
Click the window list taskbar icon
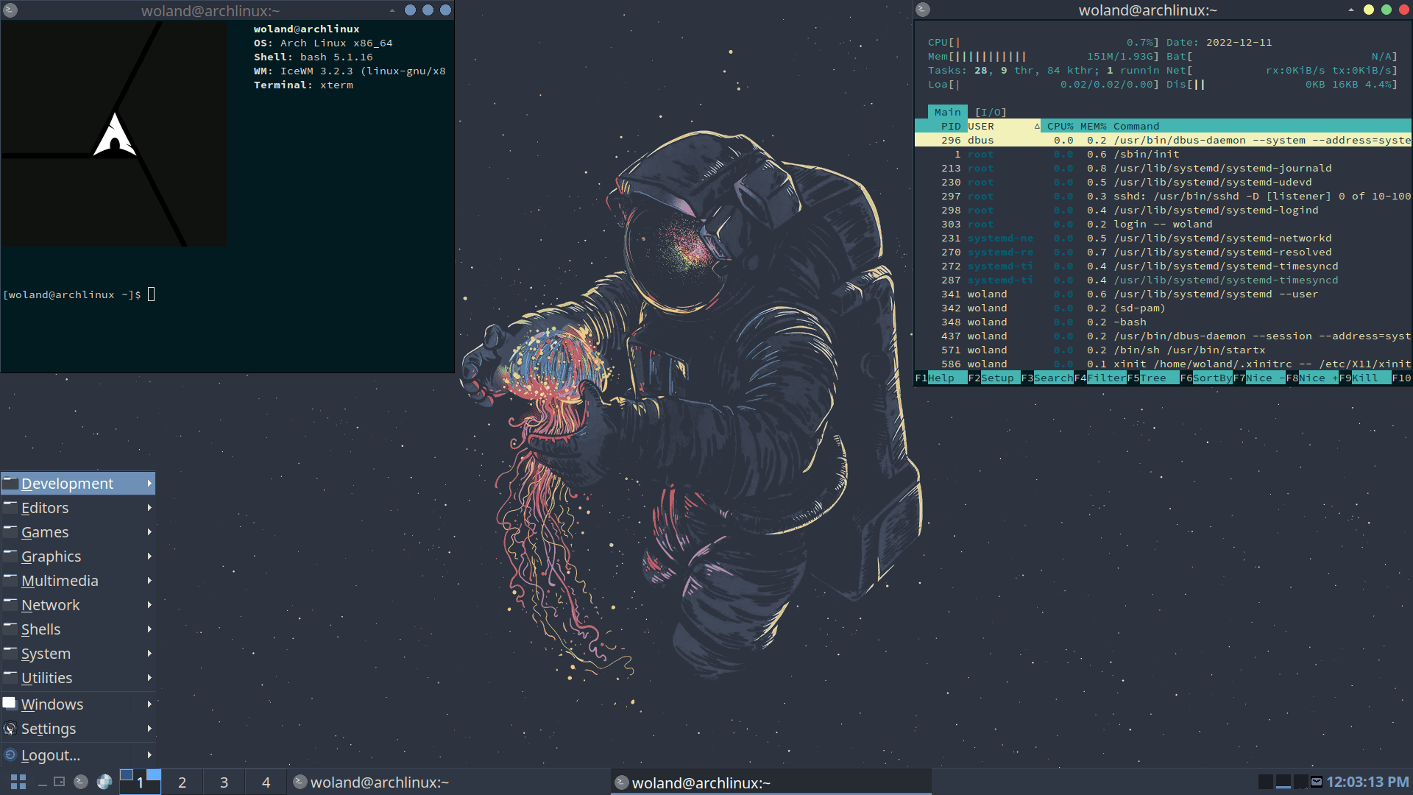60,782
